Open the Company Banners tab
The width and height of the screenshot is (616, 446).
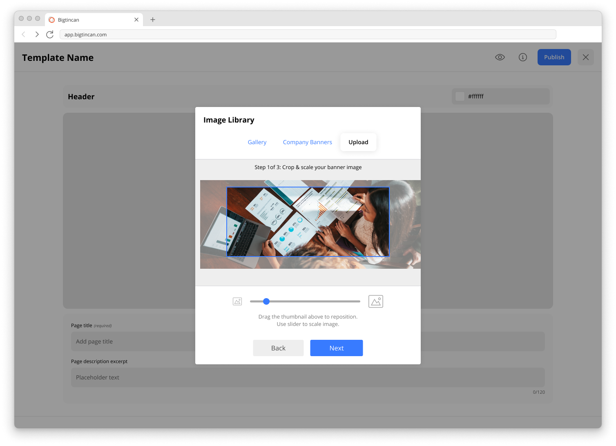click(x=307, y=142)
